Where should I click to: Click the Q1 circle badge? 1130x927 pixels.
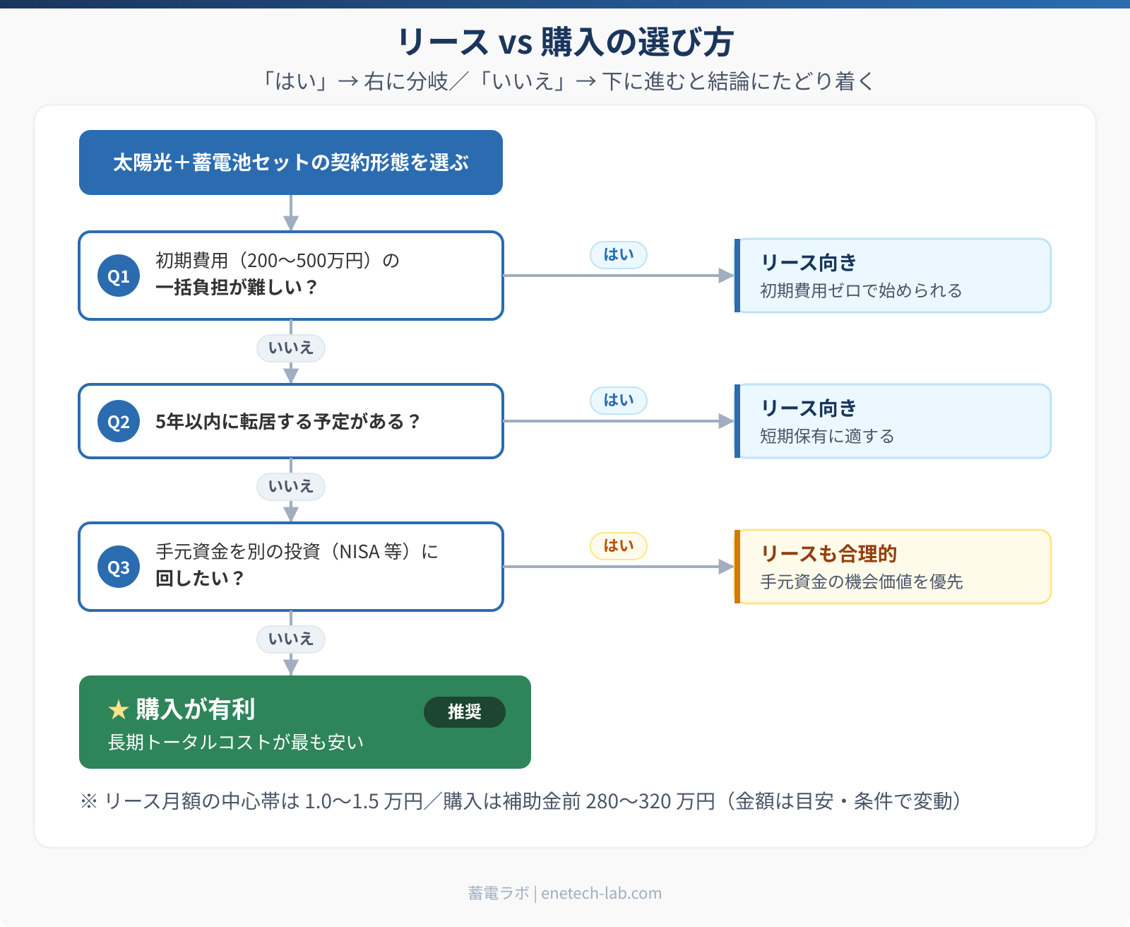click(x=119, y=276)
